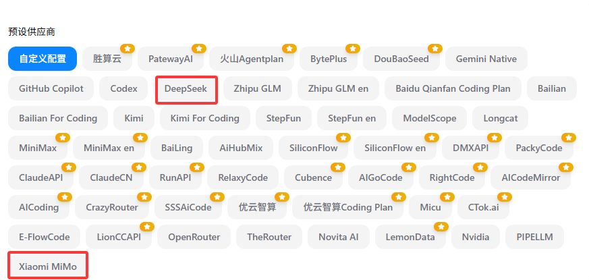Choose the BaiLing provider

point(177,148)
